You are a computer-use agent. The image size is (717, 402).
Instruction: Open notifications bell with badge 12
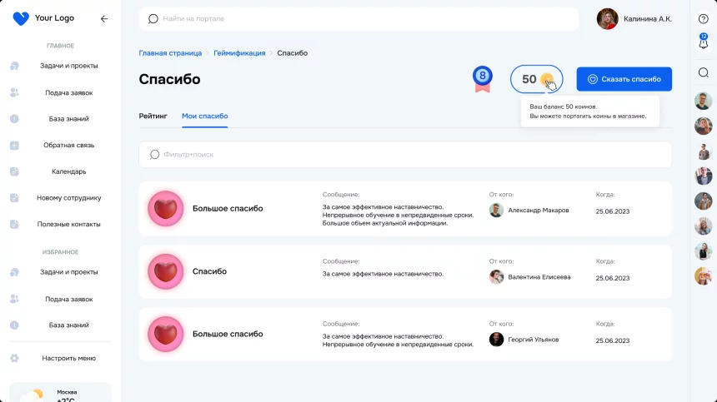(703, 42)
